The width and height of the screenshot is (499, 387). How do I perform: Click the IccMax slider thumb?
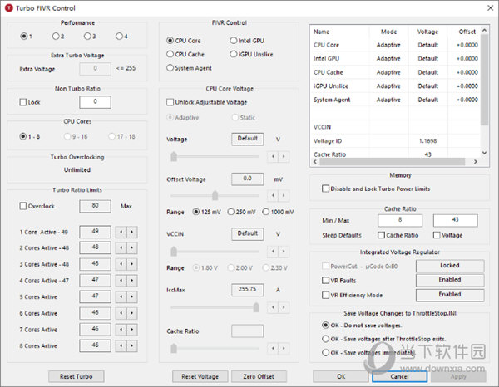pos(256,307)
